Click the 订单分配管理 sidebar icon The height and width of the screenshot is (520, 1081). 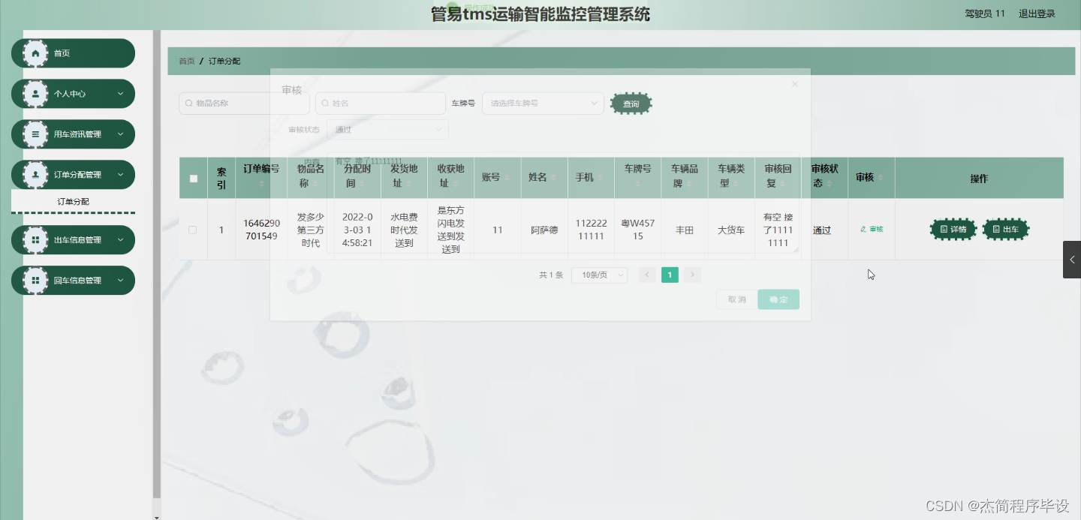[35, 175]
